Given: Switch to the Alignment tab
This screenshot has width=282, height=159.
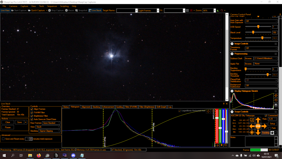Looking at the screenshot, I should [x=86, y=107].
